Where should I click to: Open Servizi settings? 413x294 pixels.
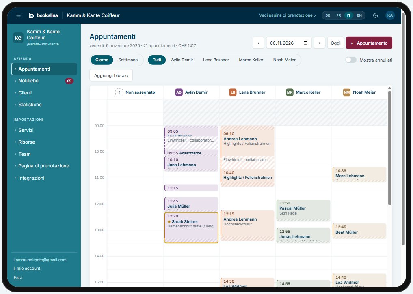(x=44, y=130)
